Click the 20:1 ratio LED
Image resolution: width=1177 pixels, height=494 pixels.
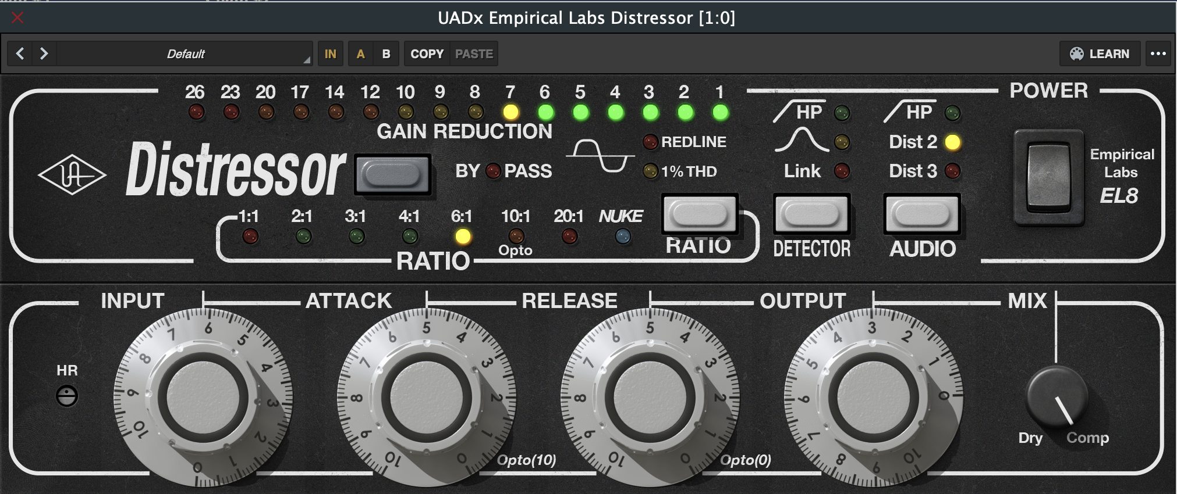[569, 236]
